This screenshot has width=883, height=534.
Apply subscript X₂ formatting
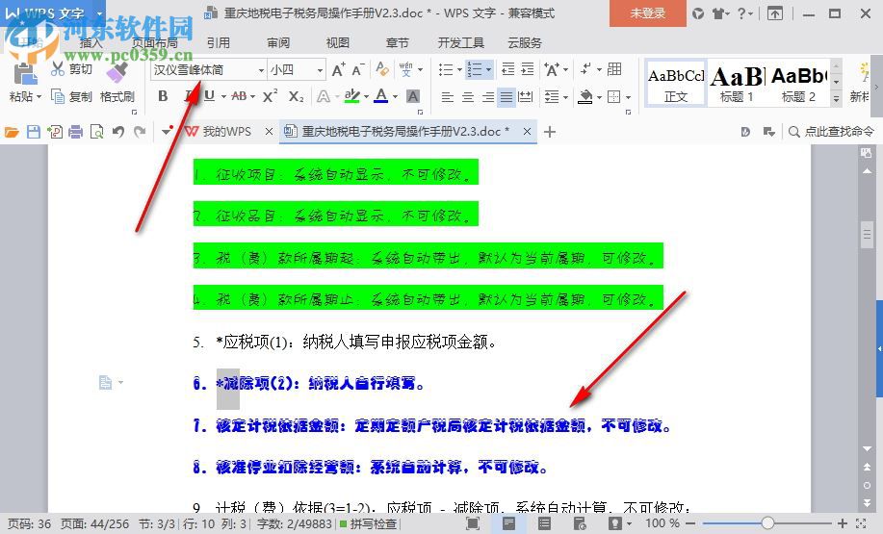pos(296,97)
